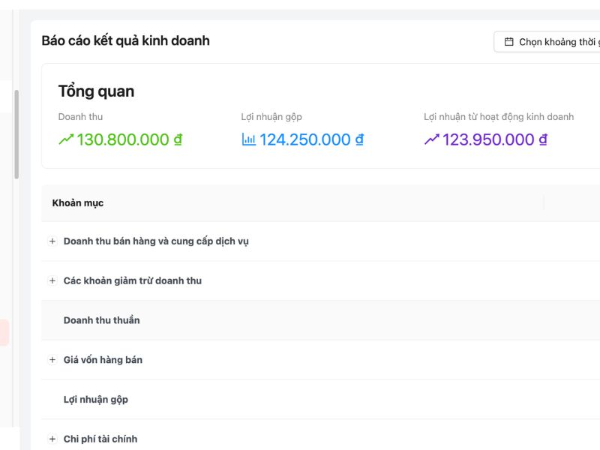Click the red marker on the left edge
Screen dimensions: 600x450
(x=2, y=330)
